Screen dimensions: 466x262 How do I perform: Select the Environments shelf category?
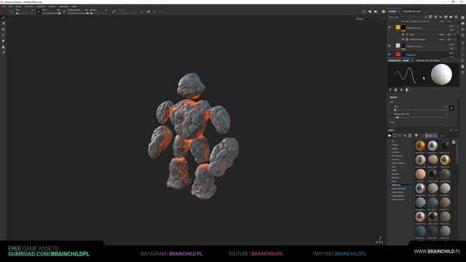tap(398, 196)
